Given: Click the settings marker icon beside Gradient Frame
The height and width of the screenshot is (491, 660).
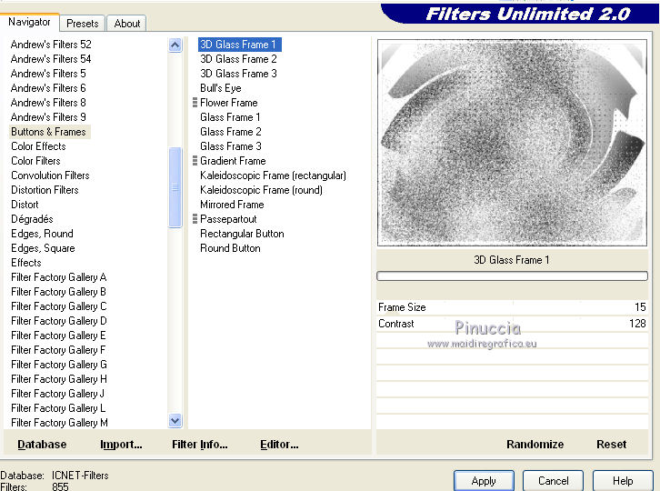Looking at the screenshot, I should click(195, 160).
